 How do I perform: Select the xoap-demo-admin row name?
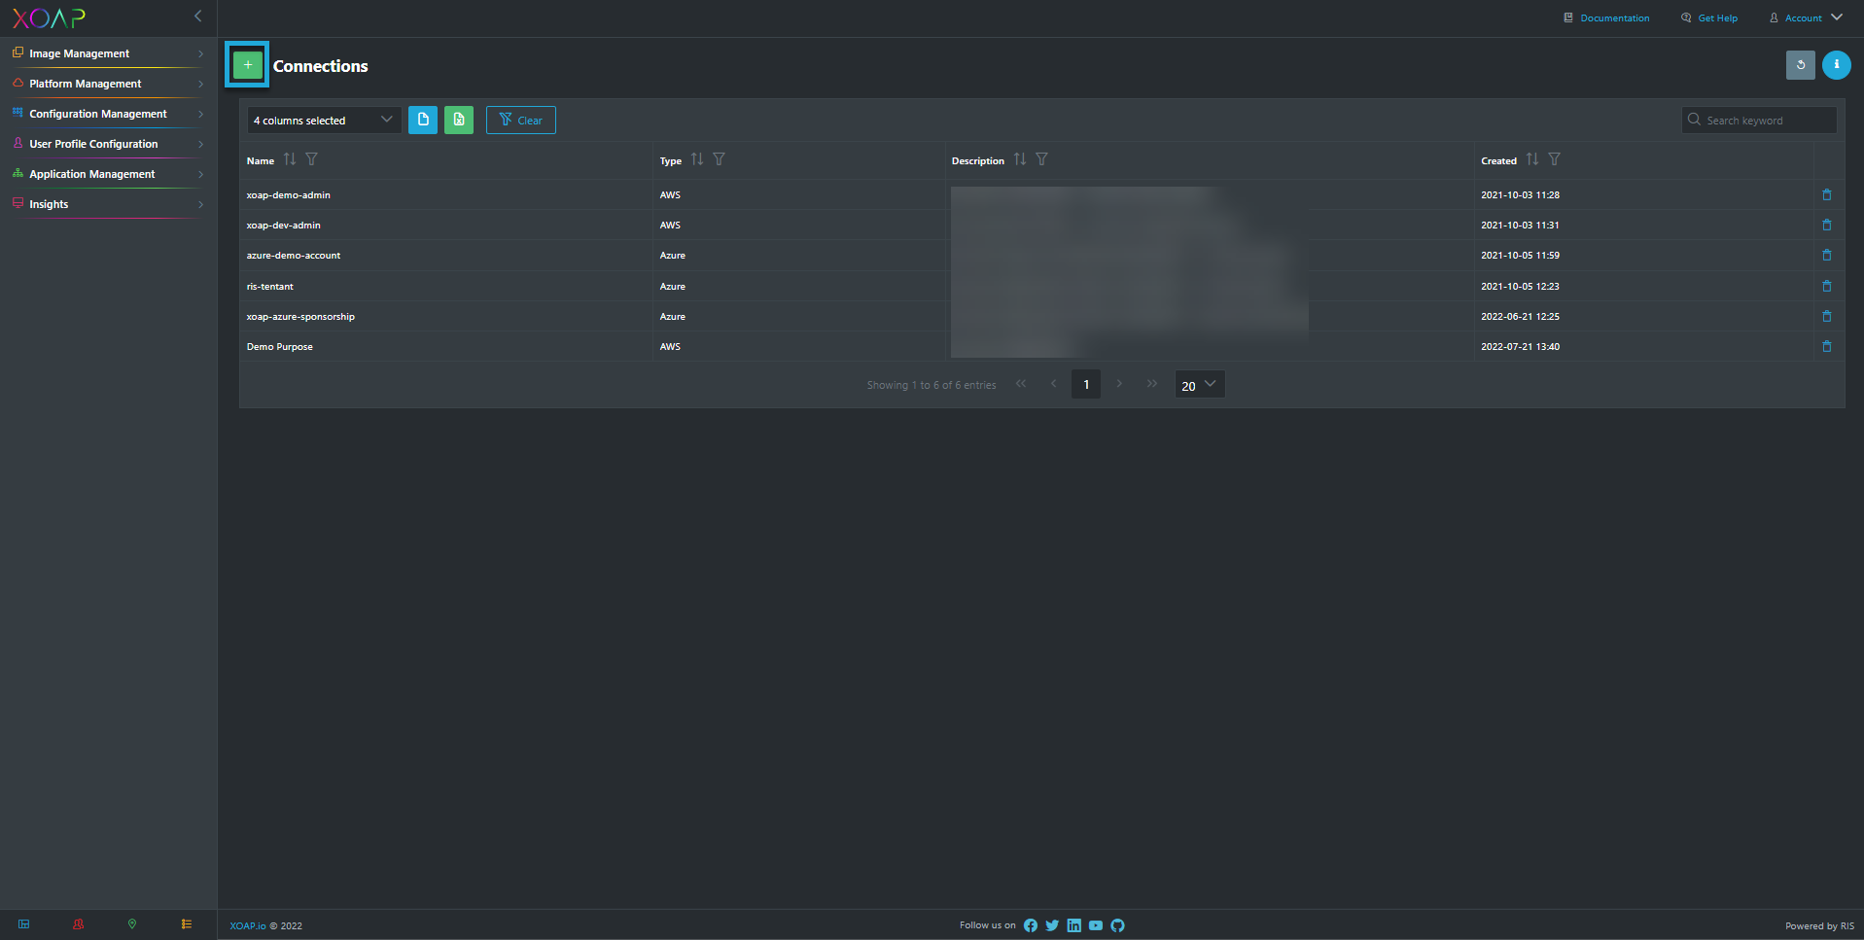tap(289, 194)
